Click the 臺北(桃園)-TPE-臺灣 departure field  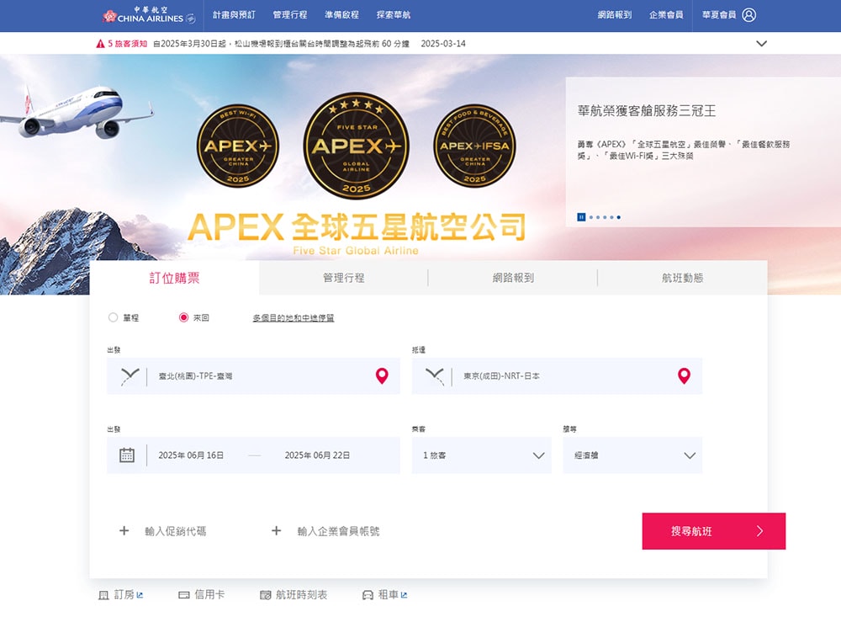253,375
